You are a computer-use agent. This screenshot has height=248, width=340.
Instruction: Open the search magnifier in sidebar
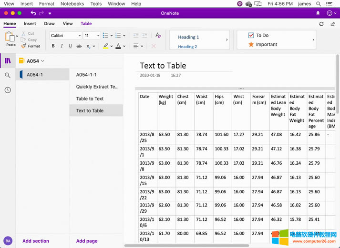[8, 75]
